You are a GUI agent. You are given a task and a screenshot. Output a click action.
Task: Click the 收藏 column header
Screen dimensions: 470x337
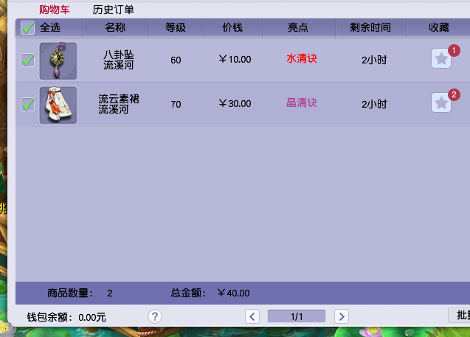tap(438, 28)
